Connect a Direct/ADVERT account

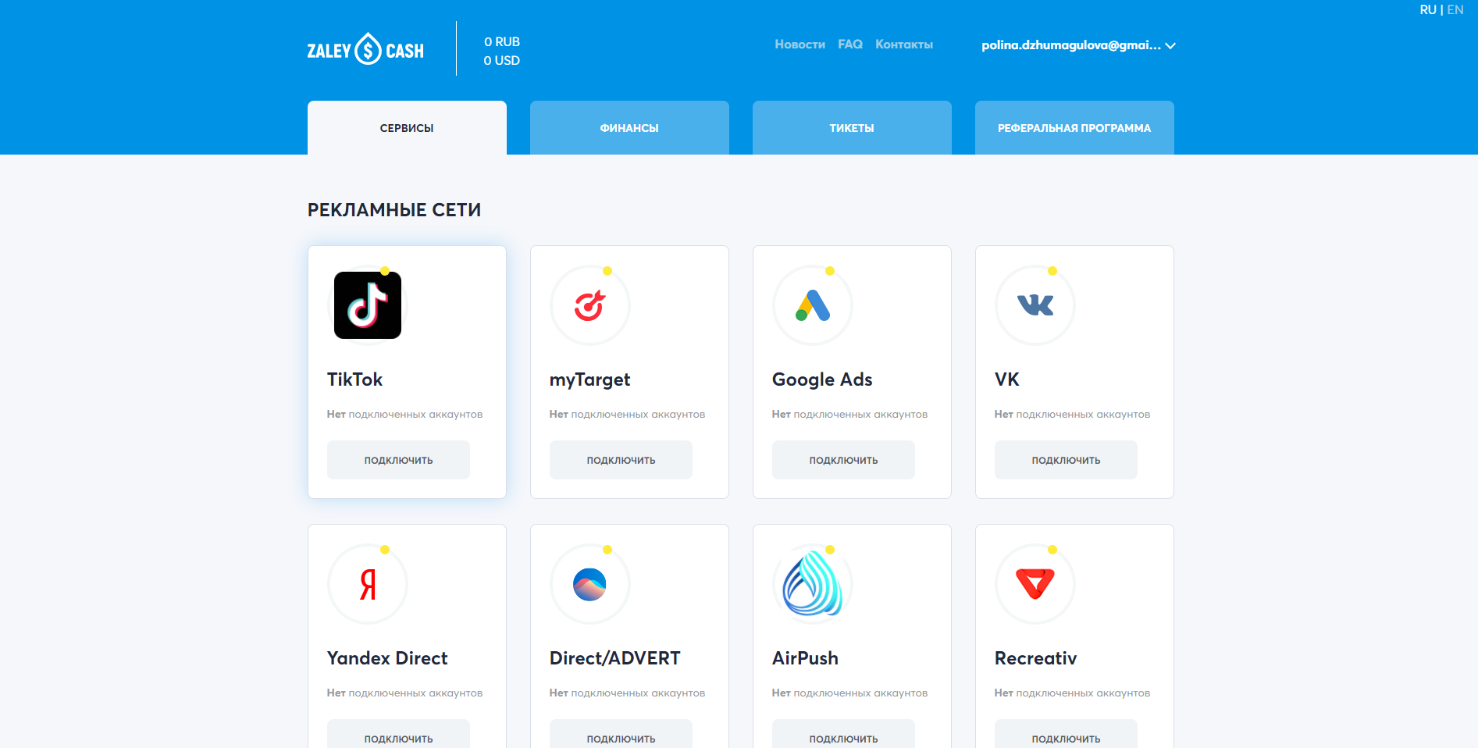(621, 734)
